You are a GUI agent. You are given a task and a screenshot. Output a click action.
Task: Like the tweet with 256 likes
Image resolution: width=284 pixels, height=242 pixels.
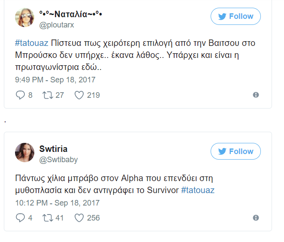point(79,218)
